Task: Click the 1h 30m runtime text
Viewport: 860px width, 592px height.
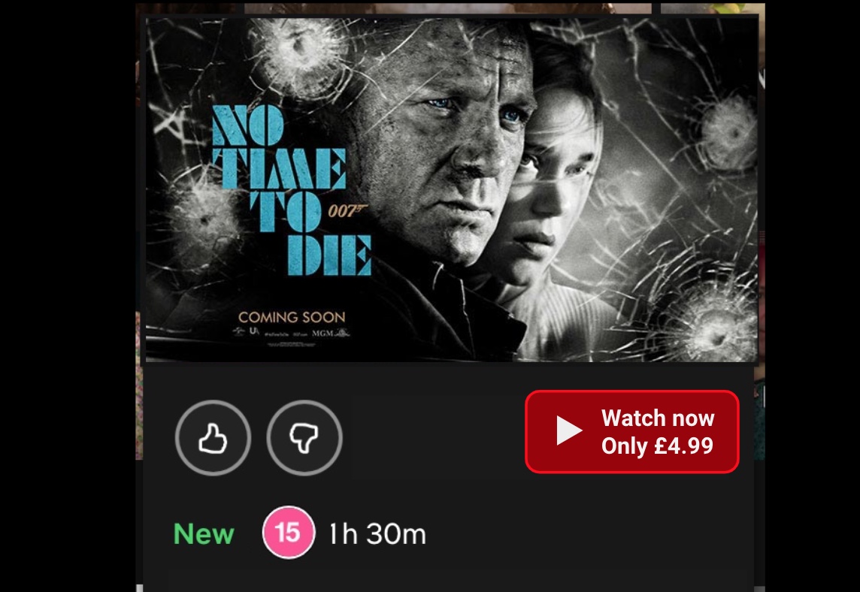Action: (377, 534)
